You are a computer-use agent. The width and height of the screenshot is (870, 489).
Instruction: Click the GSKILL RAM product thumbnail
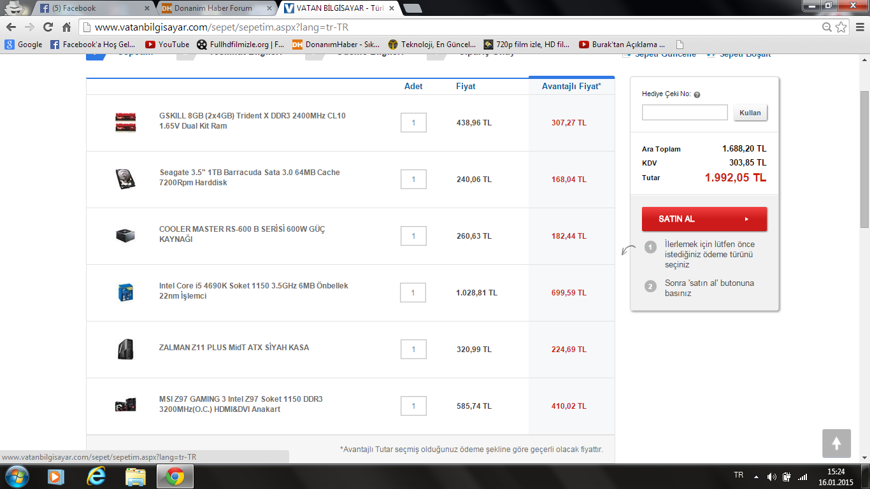[x=125, y=122]
